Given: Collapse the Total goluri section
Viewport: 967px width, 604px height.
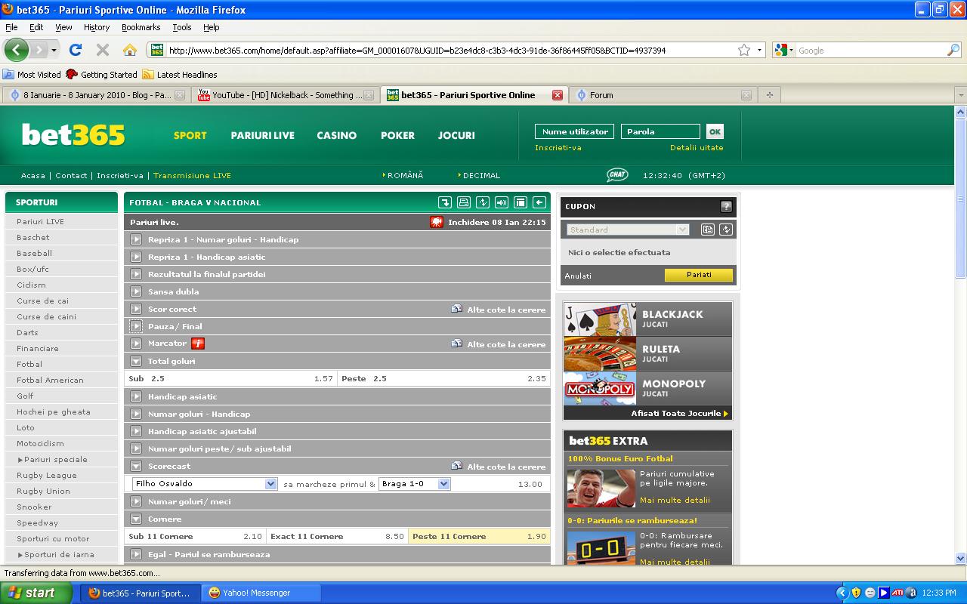Looking at the screenshot, I should pyautogui.click(x=136, y=361).
